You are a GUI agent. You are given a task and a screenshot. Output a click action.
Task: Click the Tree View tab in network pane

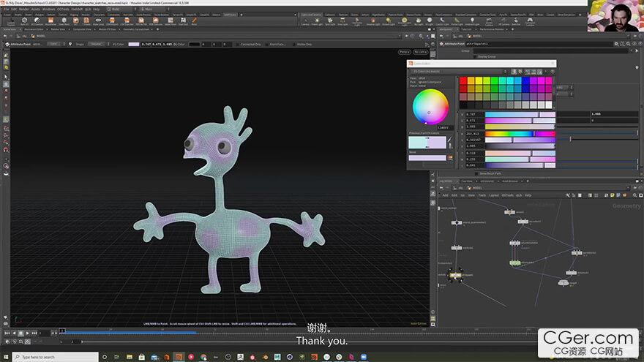coord(467,181)
